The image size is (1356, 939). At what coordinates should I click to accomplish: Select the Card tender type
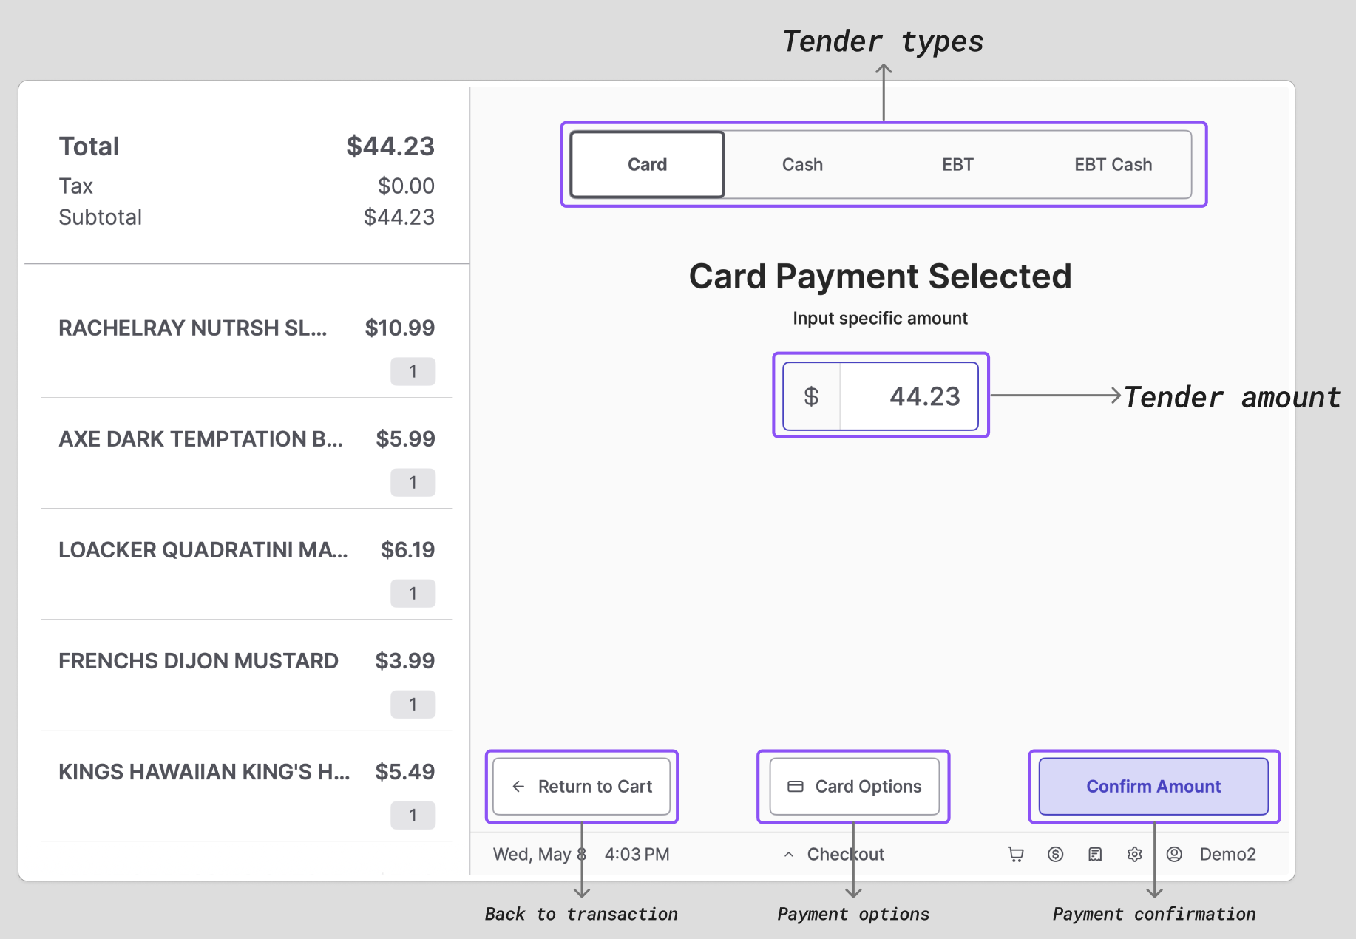click(648, 165)
